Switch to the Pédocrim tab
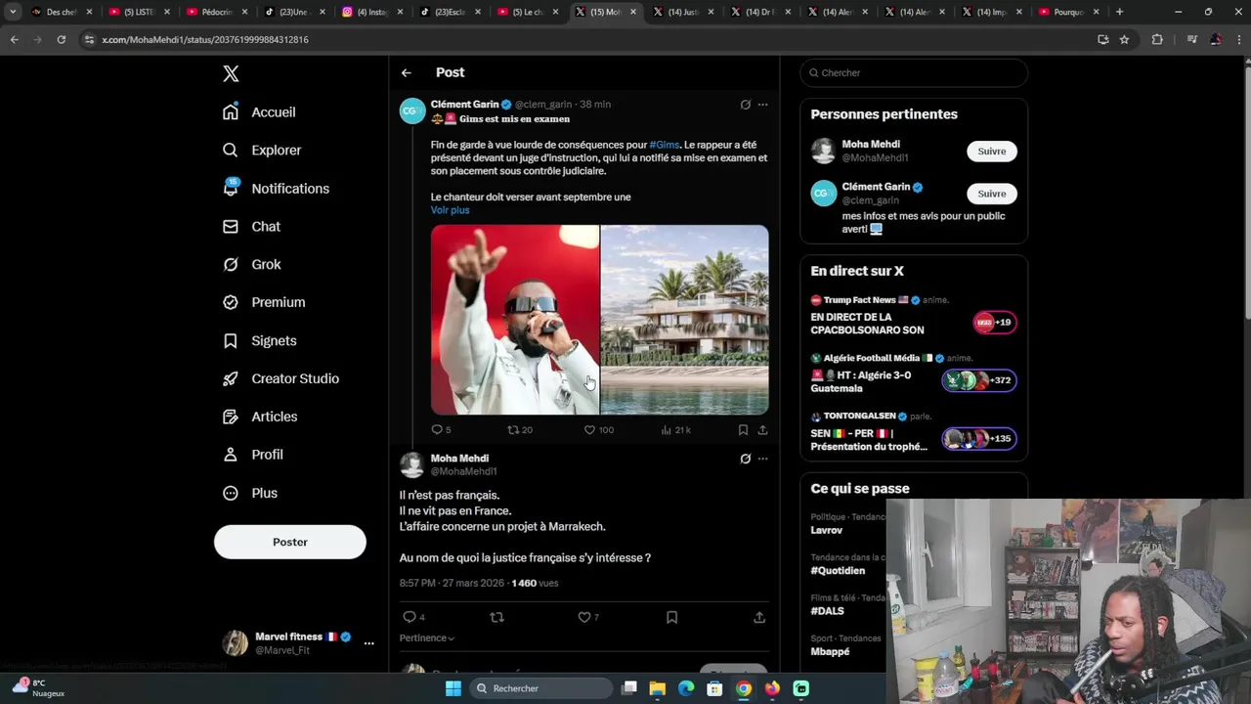Viewport: 1251px width, 704px height. click(215, 12)
